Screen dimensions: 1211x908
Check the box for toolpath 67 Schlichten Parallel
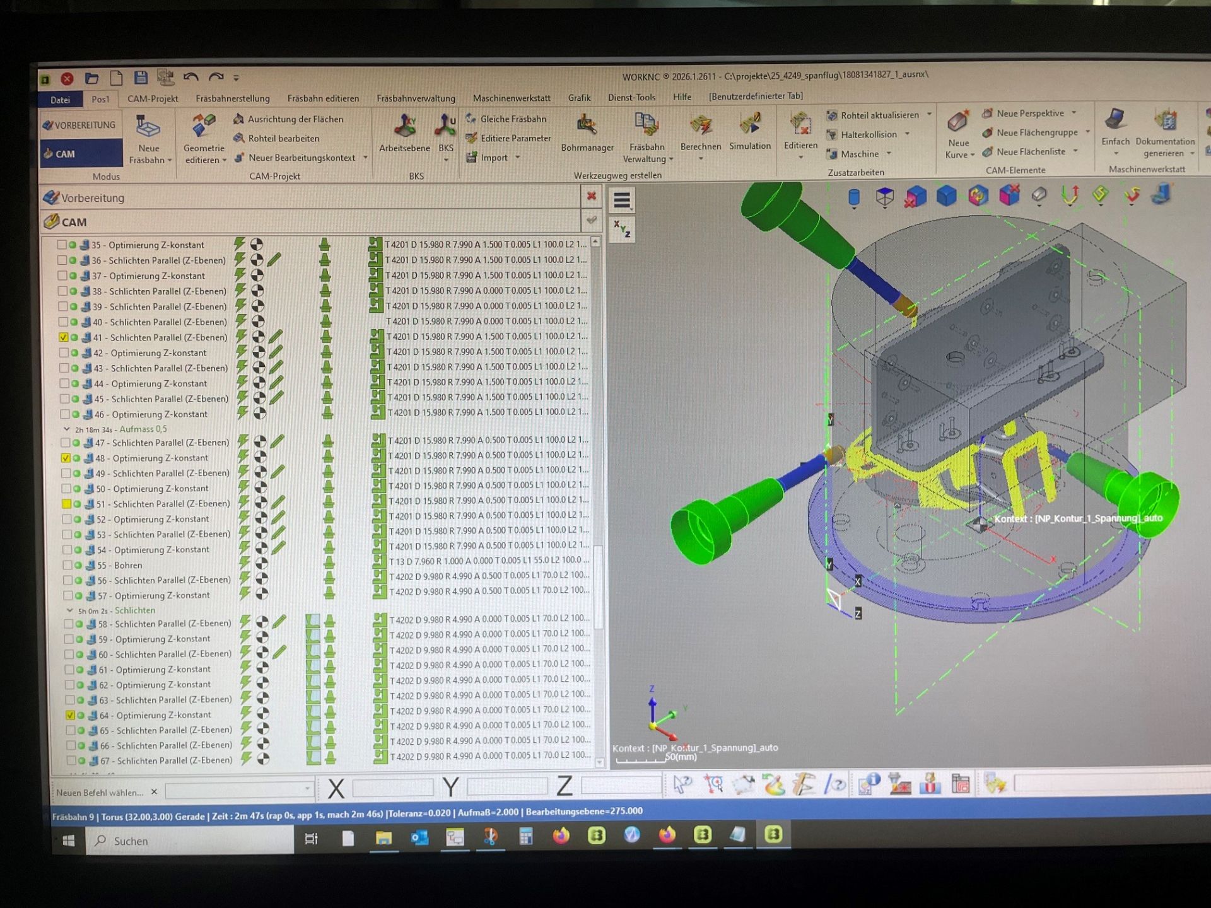71,761
